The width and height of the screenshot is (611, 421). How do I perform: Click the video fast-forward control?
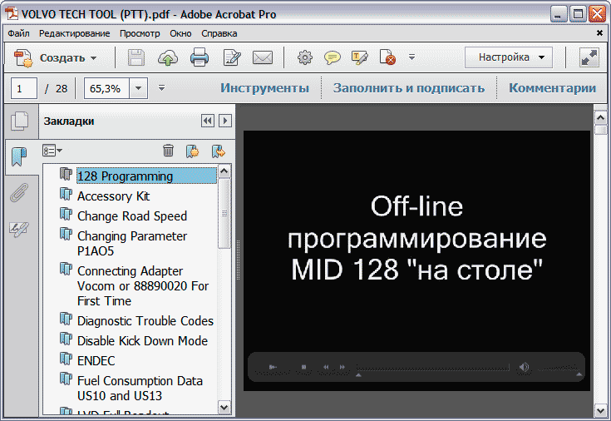click(342, 367)
